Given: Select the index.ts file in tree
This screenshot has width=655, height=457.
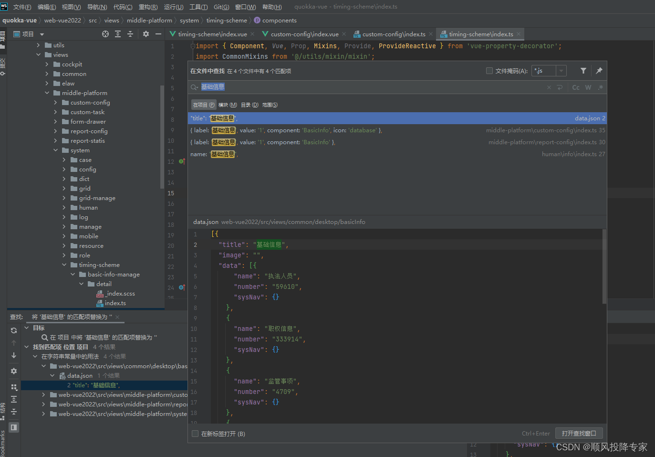Looking at the screenshot, I should pyautogui.click(x=115, y=303).
